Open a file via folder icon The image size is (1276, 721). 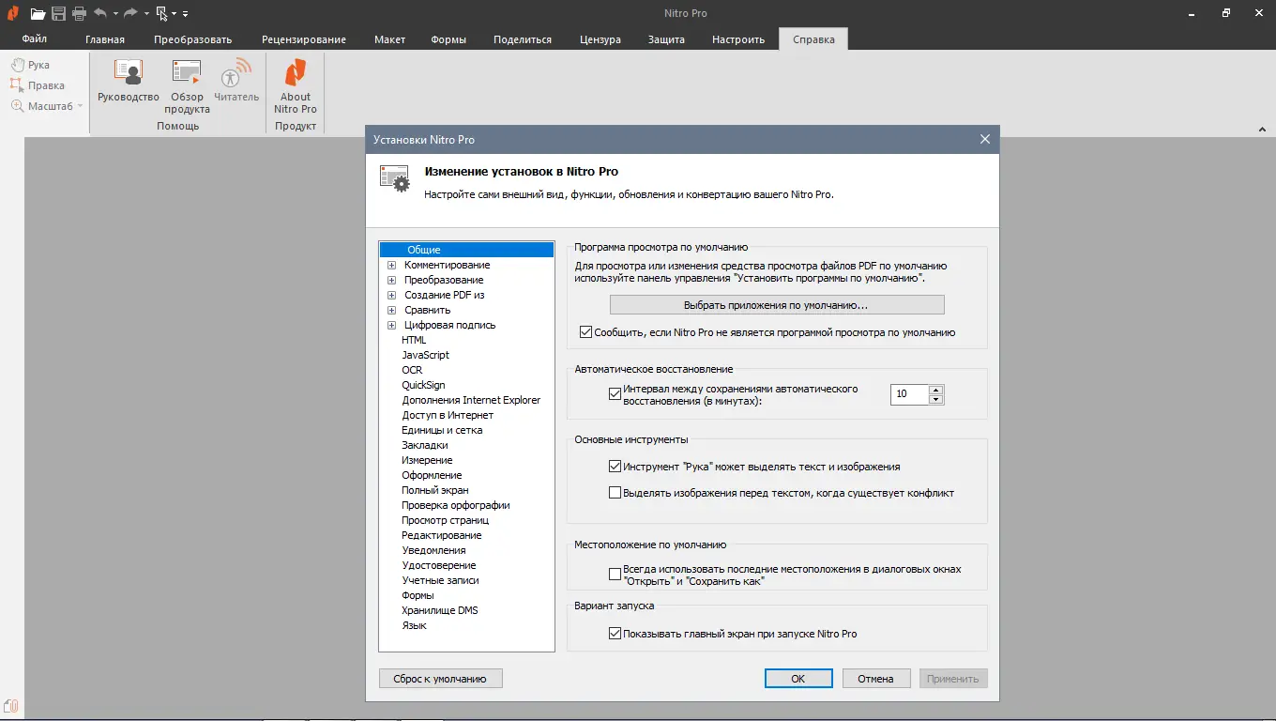pyautogui.click(x=38, y=13)
